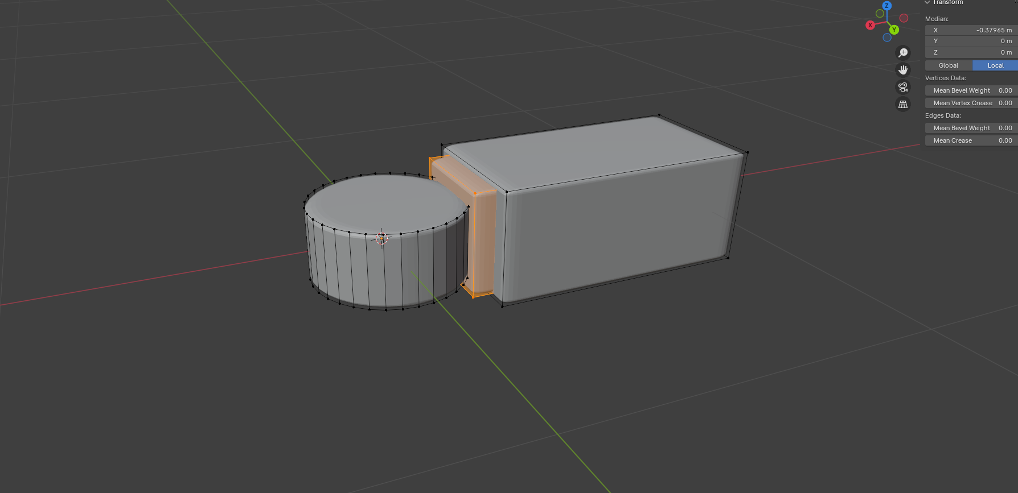Screen dimensions: 1018x493
Task: Click the negative Z axis gizmo circle
Action: coord(887,38)
